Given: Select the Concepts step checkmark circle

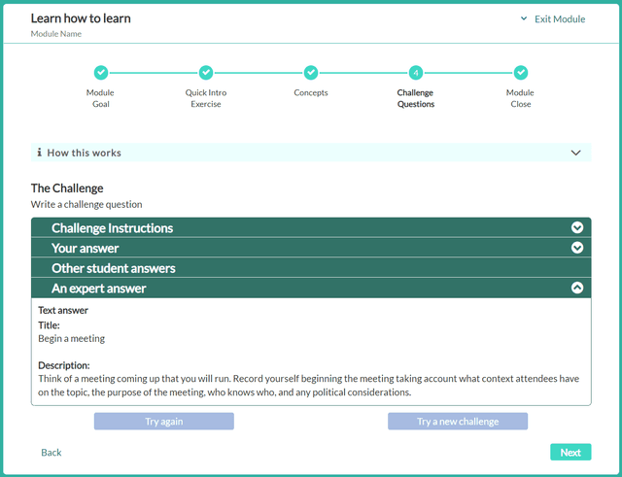Looking at the screenshot, I should pos(311,73).
